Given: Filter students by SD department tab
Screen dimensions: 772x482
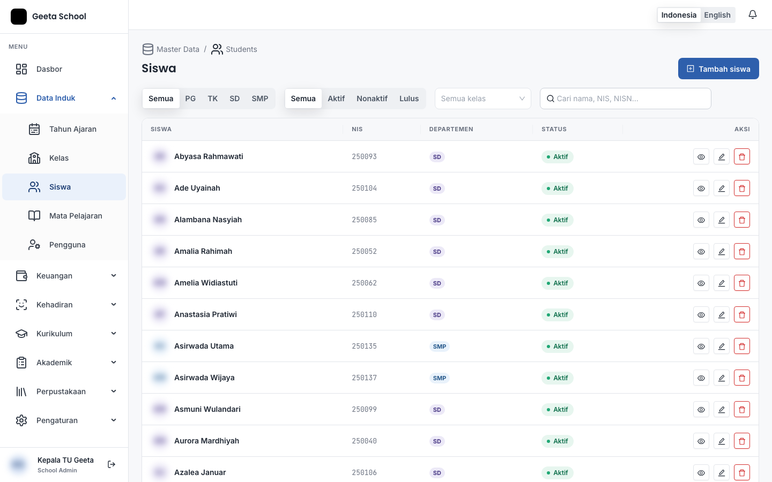Looking at the screenshot, I should [234, 99].
